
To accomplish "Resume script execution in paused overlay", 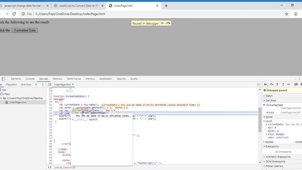I will [x=162, y=23].
